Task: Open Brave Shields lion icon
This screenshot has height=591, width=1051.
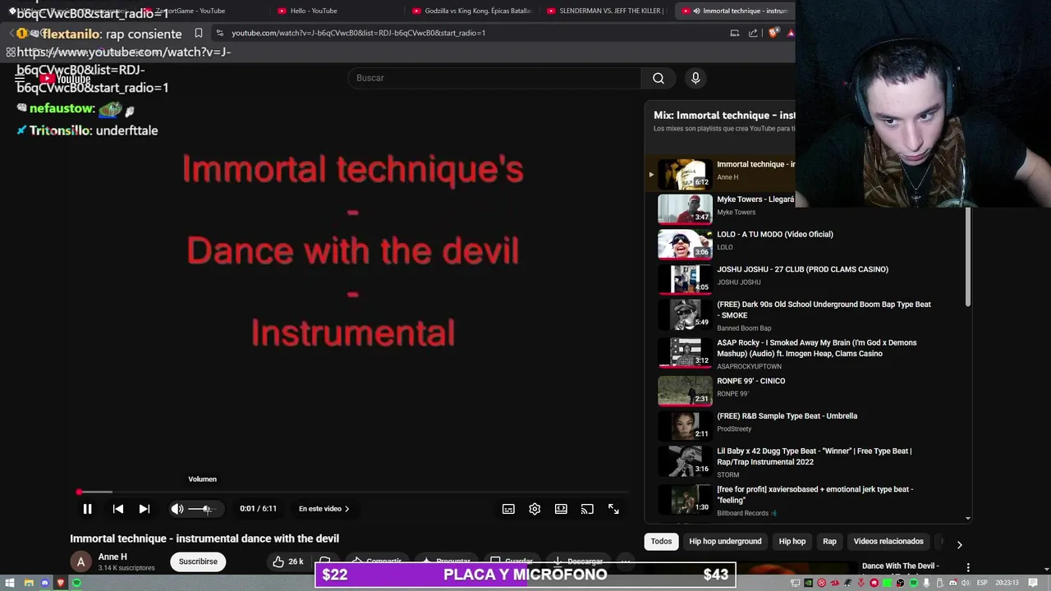Action: point(773,33)
